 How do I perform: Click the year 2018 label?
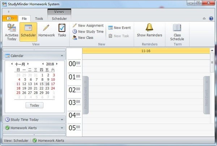50,64
